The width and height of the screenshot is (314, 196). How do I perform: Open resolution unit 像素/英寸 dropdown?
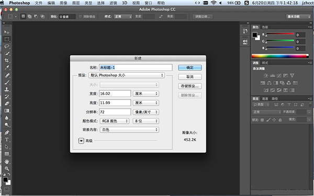pos(146,112)
